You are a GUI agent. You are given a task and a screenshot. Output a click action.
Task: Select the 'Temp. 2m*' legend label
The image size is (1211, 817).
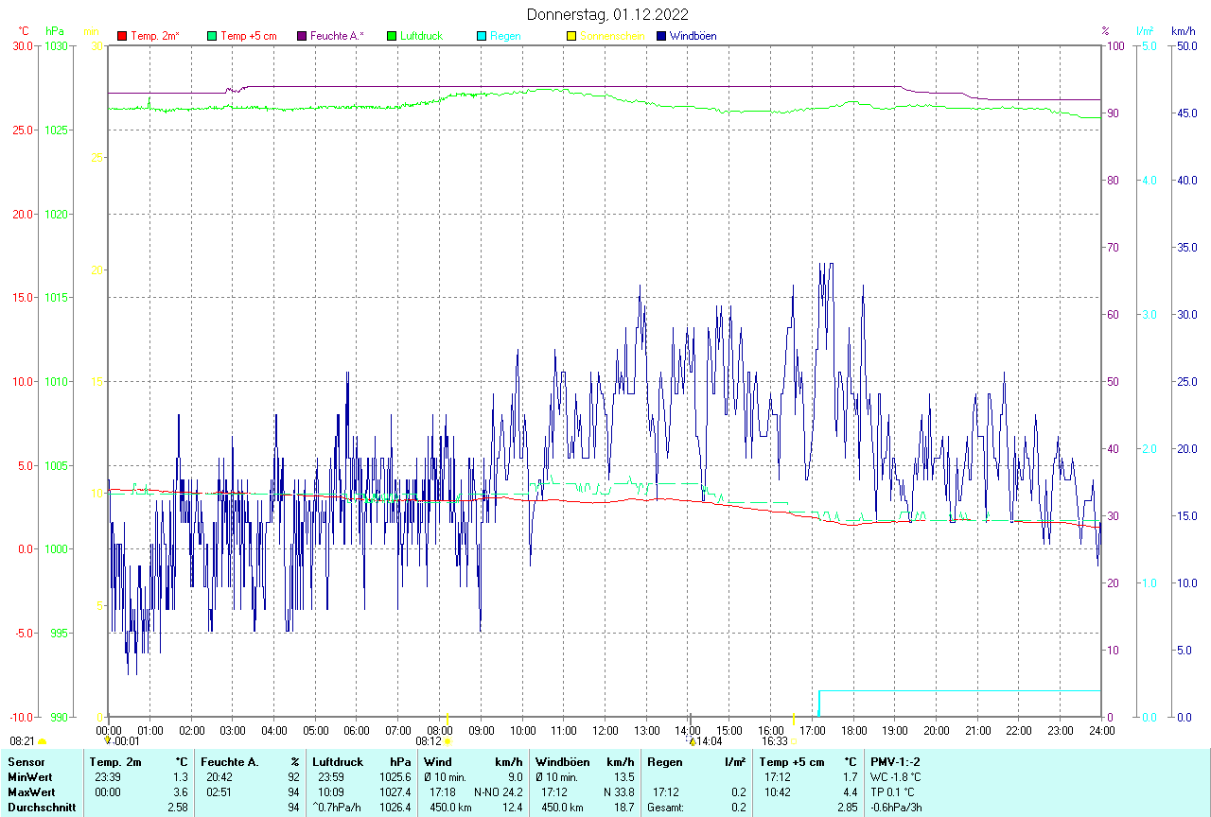click(x=155, y=36)
